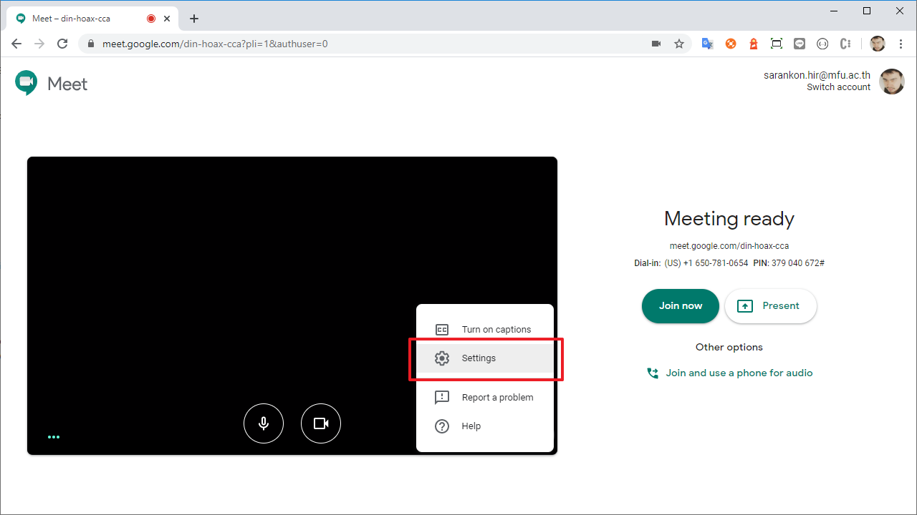Click the Help question mark icon
This screenshot has width=917, height=515.
(442, 426)
